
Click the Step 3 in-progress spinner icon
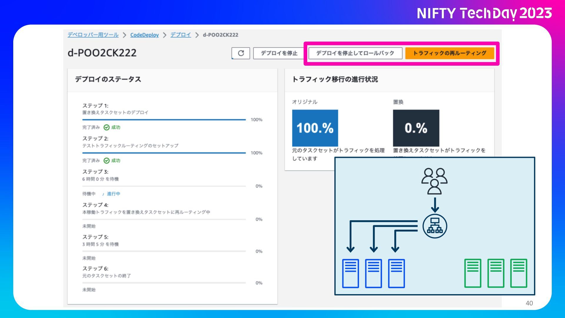pos(103,194)
